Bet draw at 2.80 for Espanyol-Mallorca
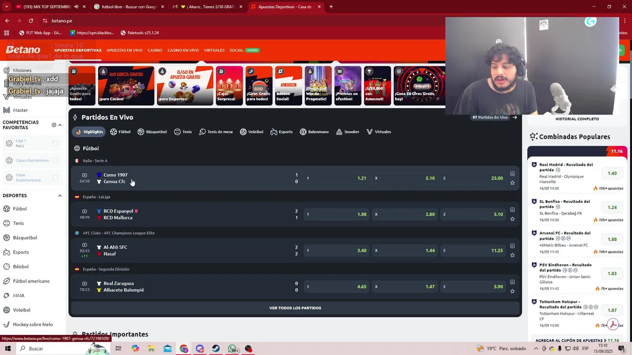 [x=405, y=214]
